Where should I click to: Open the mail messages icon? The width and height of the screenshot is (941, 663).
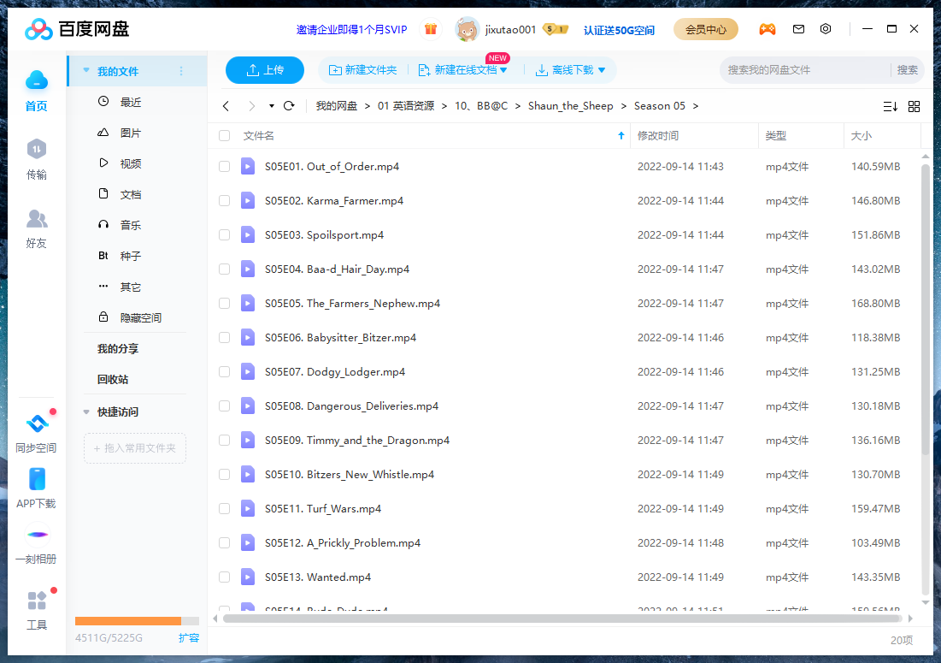(798, 29)
